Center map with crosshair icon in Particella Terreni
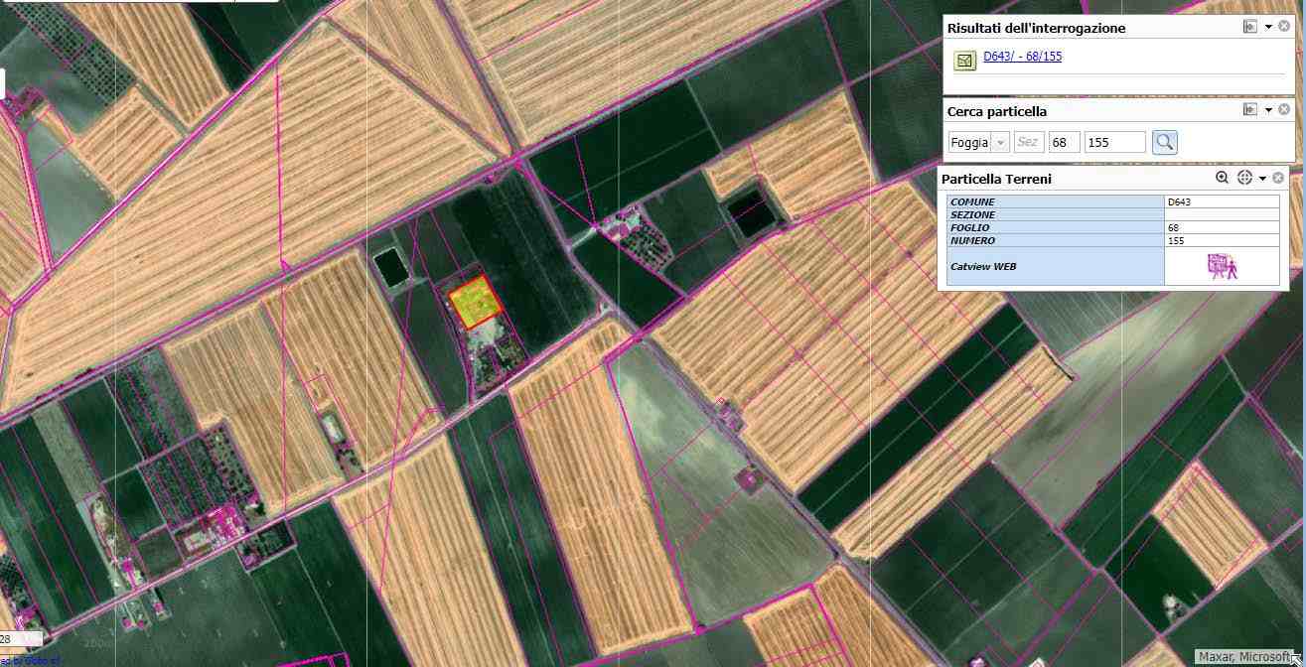The width and height of the screenshot is (1306, 667). tap(1244, 178)
